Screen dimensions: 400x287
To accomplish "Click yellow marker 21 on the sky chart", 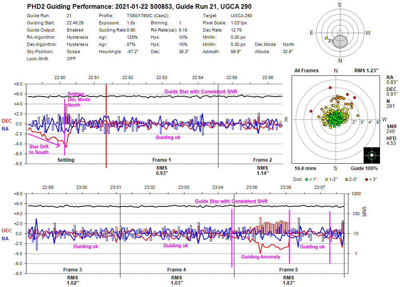I will tap(326, 38).
